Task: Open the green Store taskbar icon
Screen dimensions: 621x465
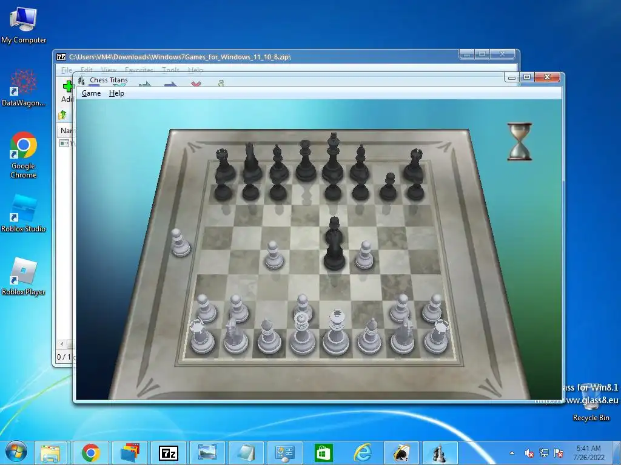Action: 324,453
